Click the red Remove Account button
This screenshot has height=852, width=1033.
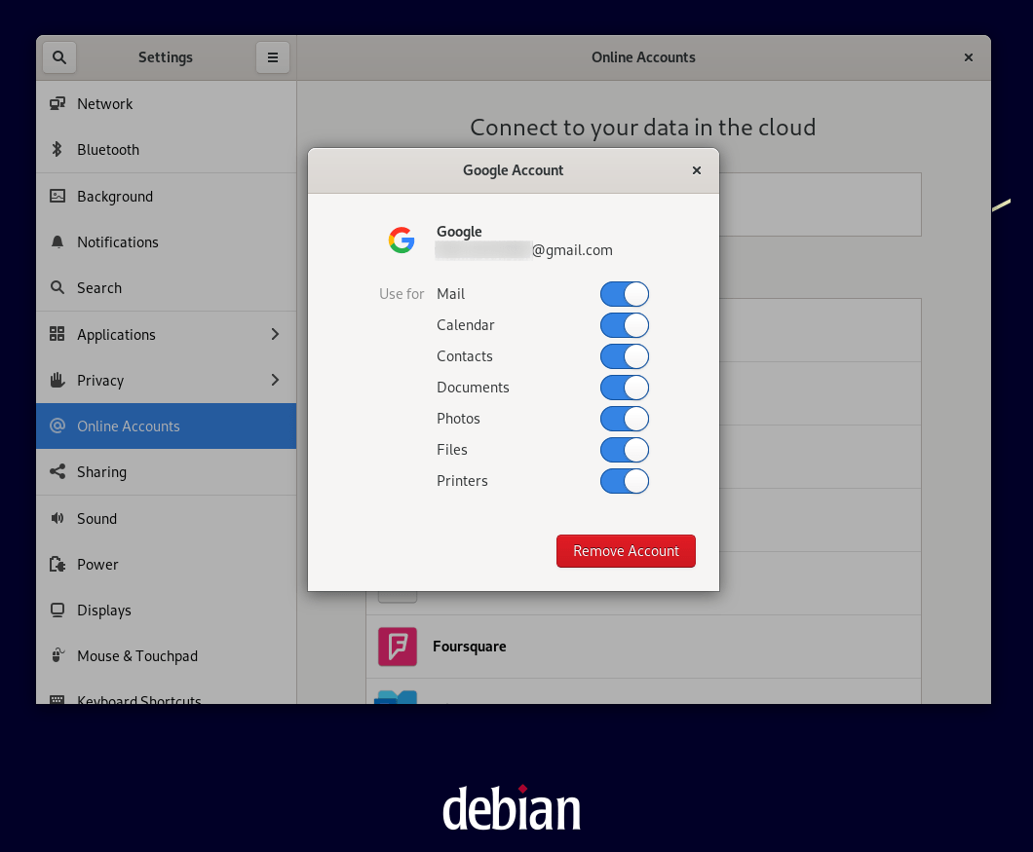(626, 551)
